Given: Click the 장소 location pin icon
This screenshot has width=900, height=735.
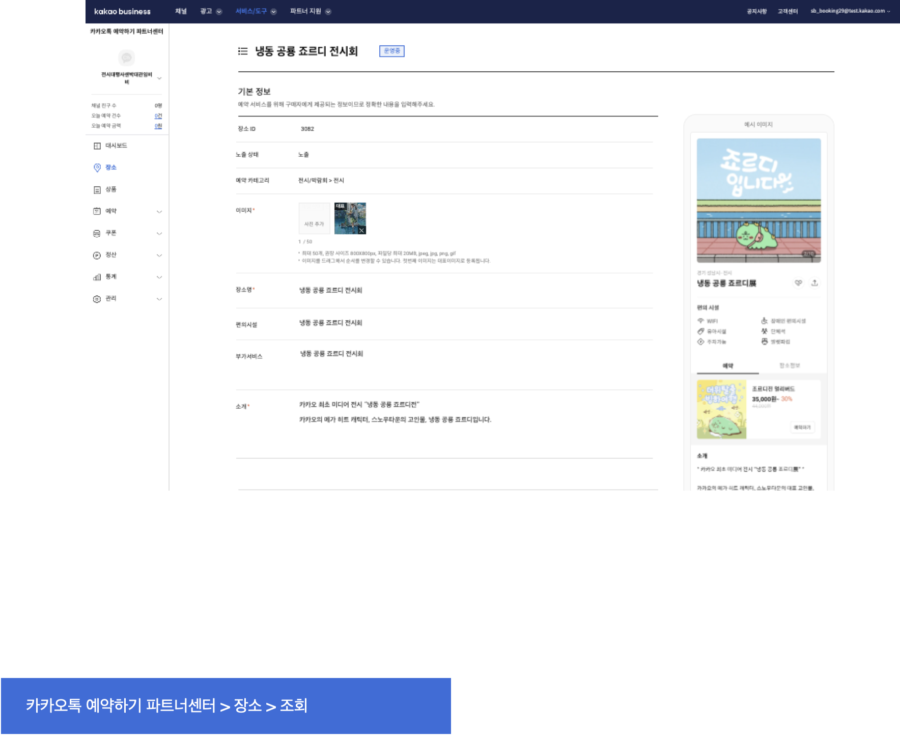Looking at the screenshot, I should (x=97, y=167).
